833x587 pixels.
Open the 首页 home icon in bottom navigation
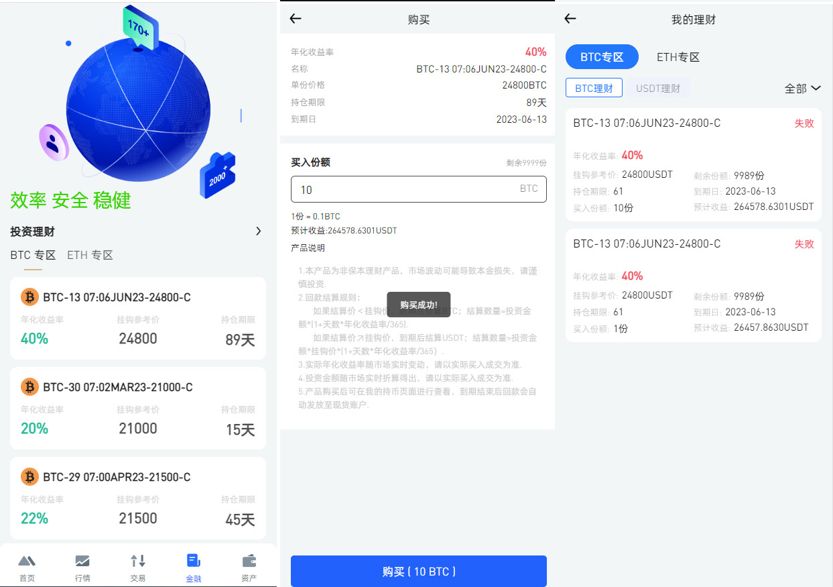(x=27, y=561)
